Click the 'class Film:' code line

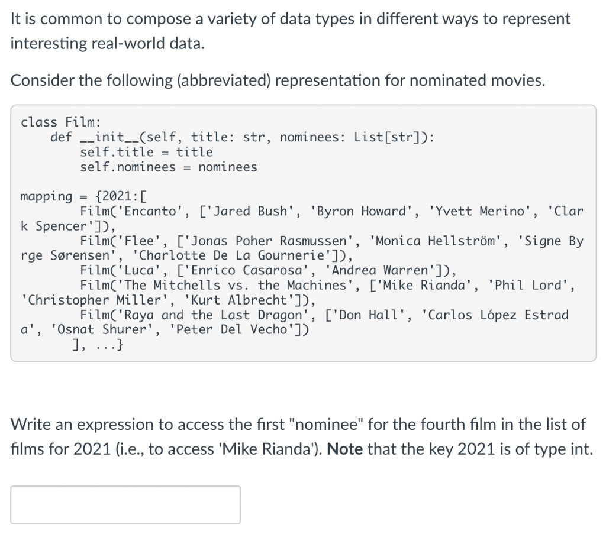[x=60, y=122]
